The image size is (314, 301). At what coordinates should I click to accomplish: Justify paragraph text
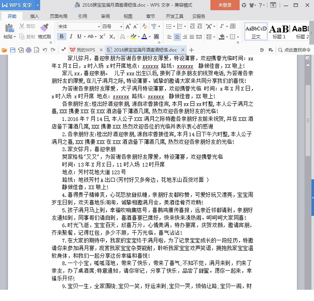(x=192, y=37)
